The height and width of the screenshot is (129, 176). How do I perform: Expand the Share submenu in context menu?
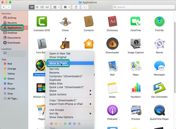pos(70,91)
